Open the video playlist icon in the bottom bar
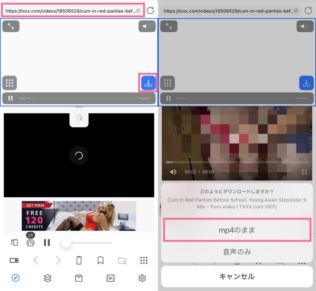This screenshot has width=316, height=291. [110, 278]
